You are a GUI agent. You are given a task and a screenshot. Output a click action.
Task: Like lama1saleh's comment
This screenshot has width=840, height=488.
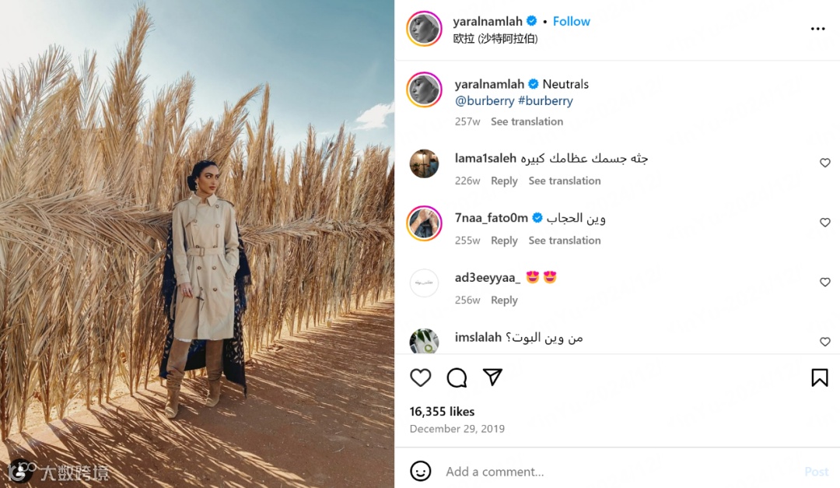[x=825, y=163]
